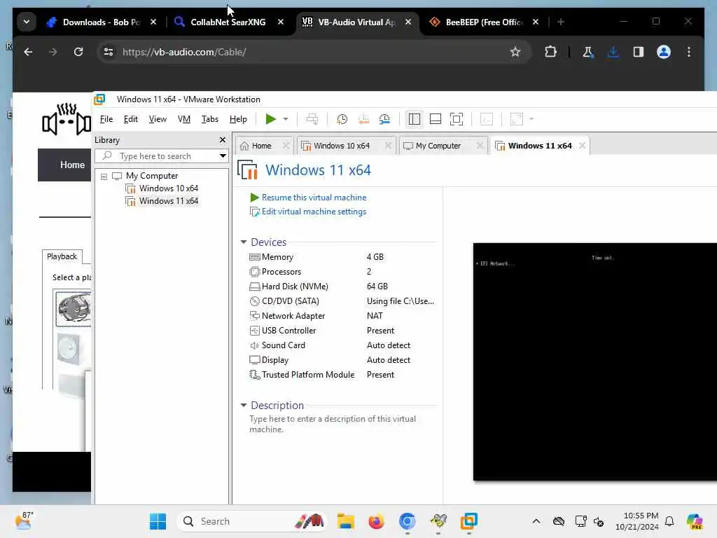Toggle the Library sidebar view icon
The width and height of the screenshot is (717, 538).
click(x=415, y=119)
